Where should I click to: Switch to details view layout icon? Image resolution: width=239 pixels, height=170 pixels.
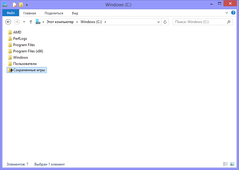coord(225,164)
